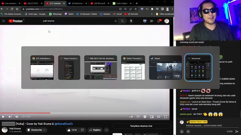Open the Twitch bookmark in bookmarks bar
The width and height of the screenshot is (241, 135).
click(69, 14)
